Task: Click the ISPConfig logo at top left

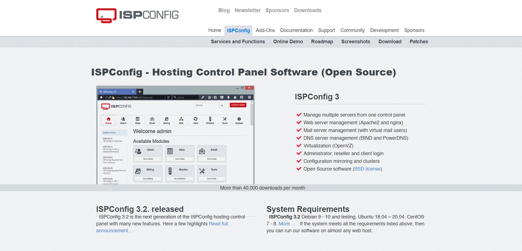Action: tap(137, 15)
